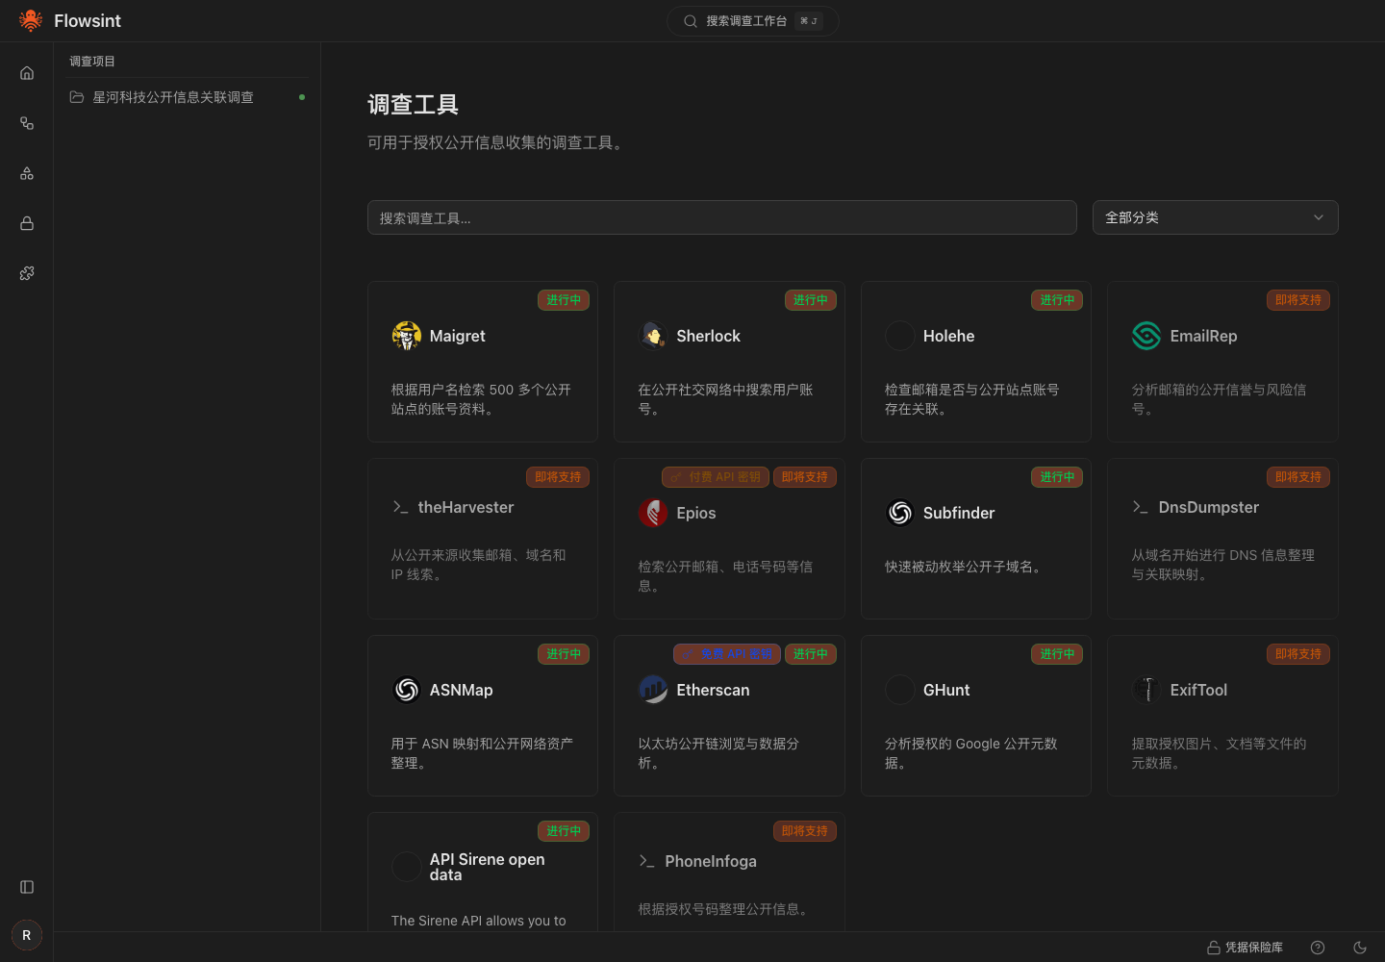Open project 星河科技公开信息关联调查
Screen dimensions: 1385x962
188,97
